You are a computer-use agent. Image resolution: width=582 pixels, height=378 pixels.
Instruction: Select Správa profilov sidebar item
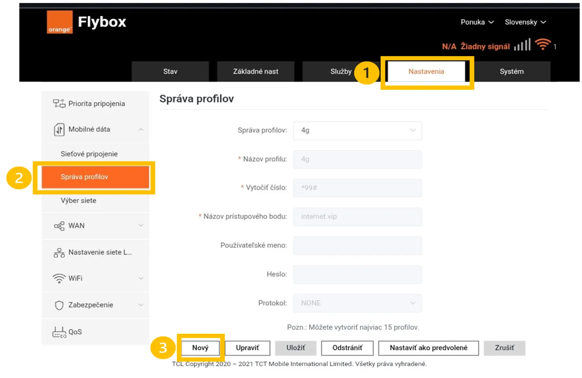[x=95, y=177]
